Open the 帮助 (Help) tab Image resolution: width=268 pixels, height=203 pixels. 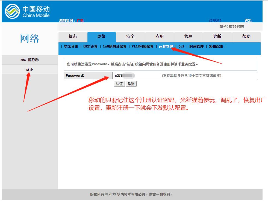[x=246, y=37]
